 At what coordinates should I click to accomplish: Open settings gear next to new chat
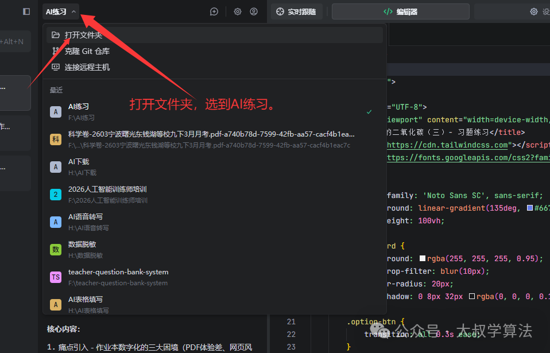pyautogui.click(x=238, y=11)
